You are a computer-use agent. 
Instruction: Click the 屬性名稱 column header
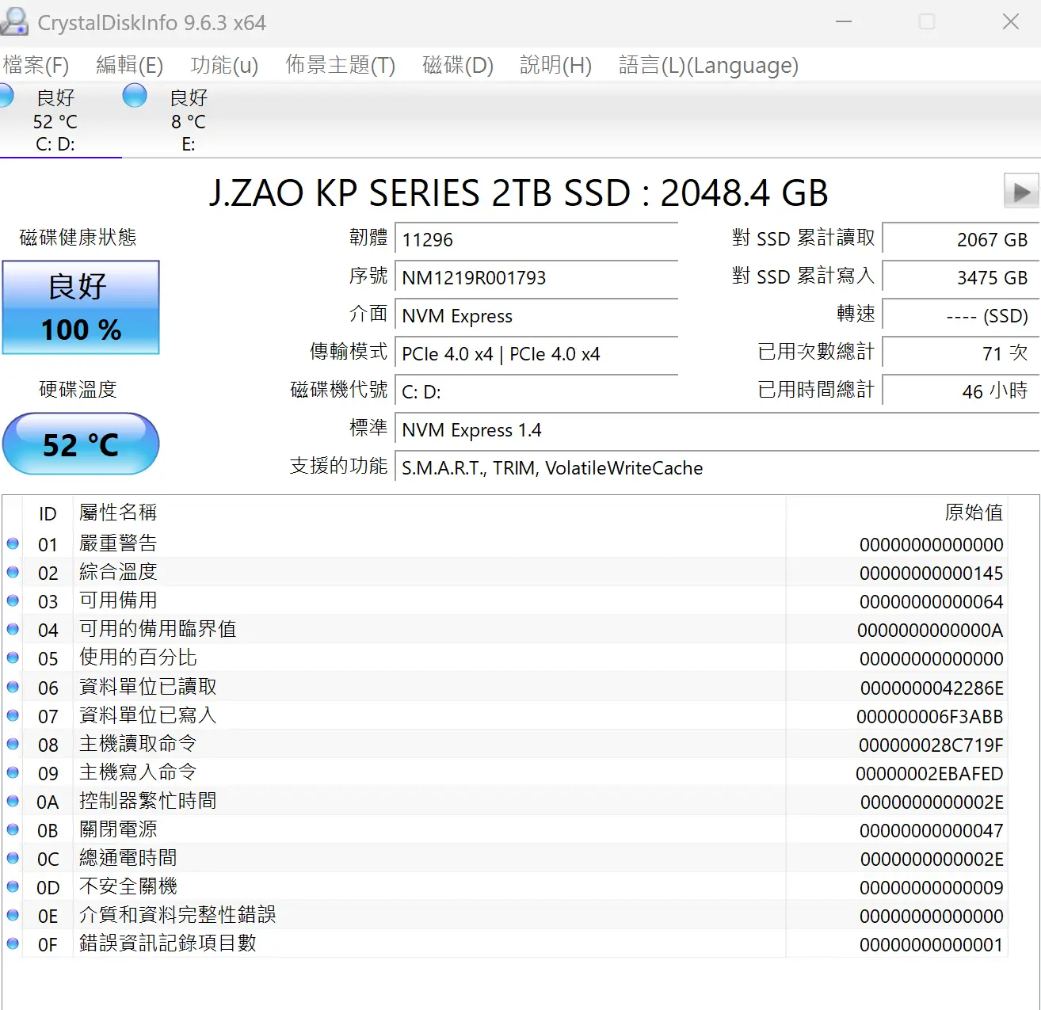(429, 513)
